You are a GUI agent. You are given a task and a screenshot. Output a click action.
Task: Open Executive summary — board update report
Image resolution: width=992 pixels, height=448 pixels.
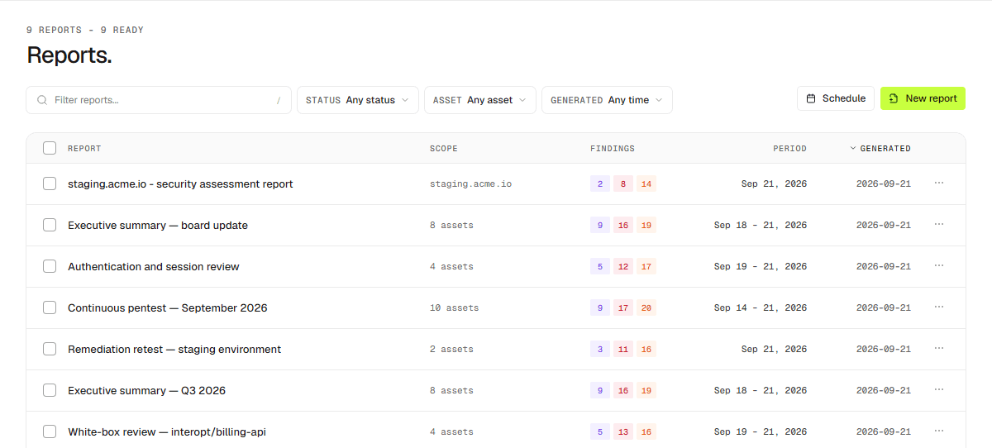point(158,225)
